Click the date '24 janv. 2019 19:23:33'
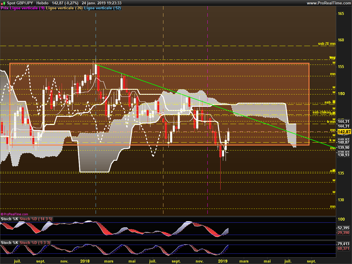Image resolution: width=352 pixels, height=264 pixels. [102, 3]
